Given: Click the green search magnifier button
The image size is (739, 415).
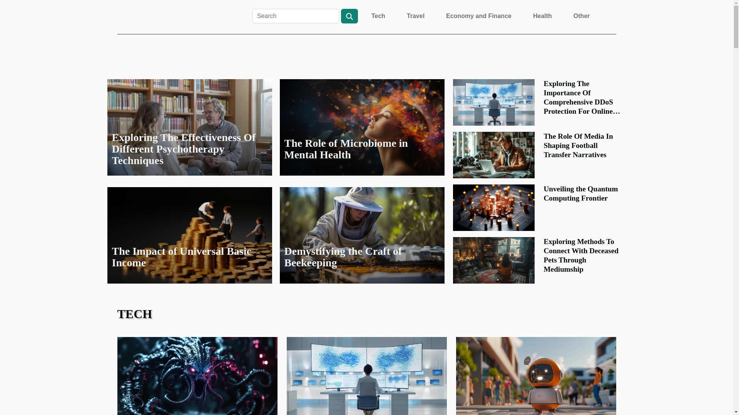Looking at the screenshot, I should 349,16.
